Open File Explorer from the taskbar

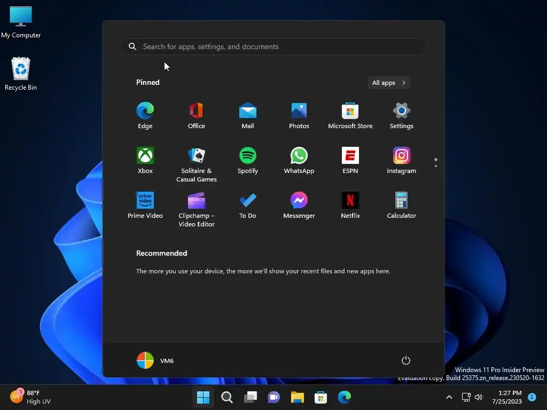(297, 397)
